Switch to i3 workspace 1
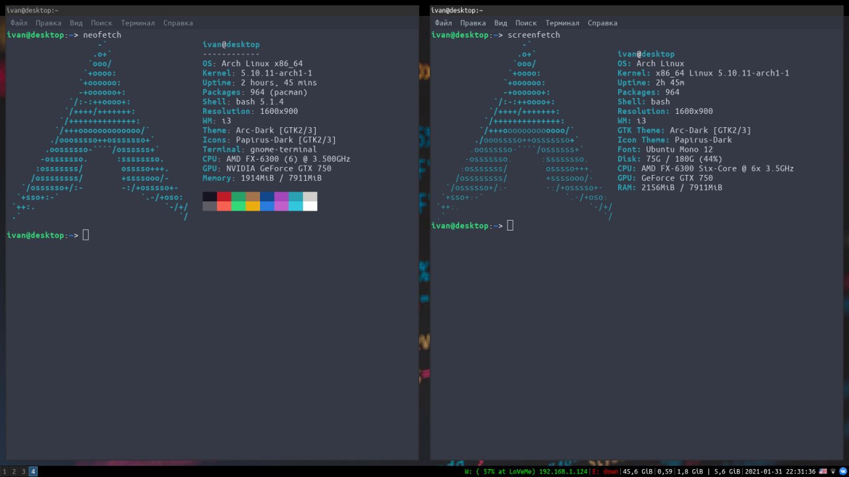 coord(5,472)
